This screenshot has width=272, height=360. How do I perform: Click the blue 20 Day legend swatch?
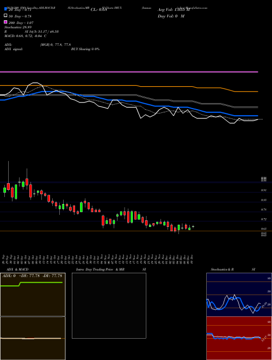[x=6, y=9]
